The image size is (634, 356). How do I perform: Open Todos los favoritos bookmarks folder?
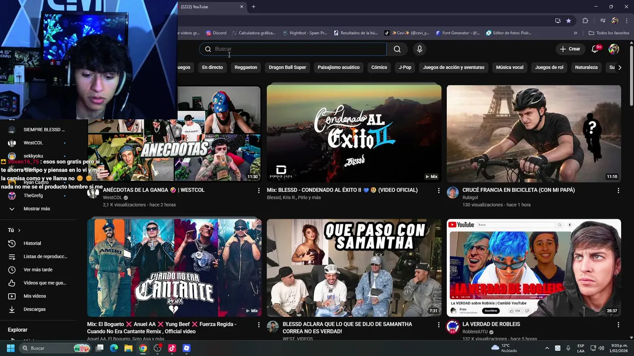tap(609, 33)
